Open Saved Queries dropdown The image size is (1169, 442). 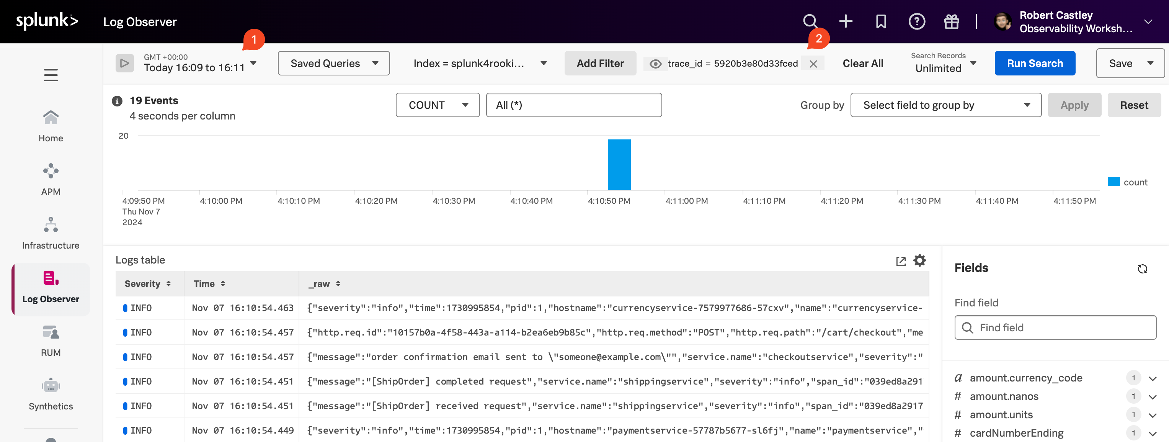[x=333, y=63]
